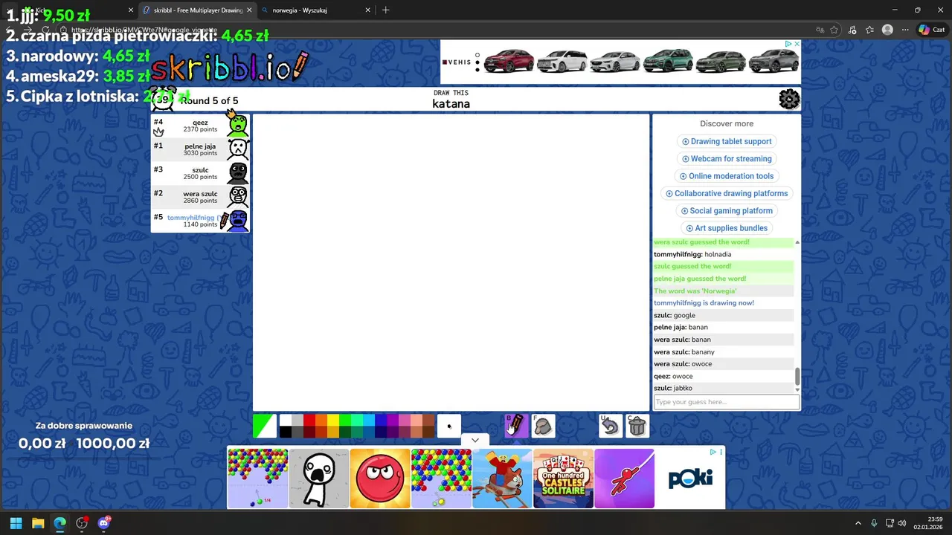Click chat message 'szulc: jabłko'
This screenshot has height=535, width=952.
673,388
